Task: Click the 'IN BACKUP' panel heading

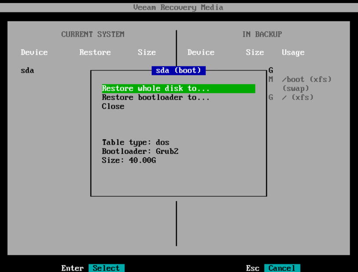Action: coord(262,34)
